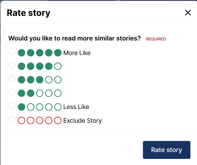This screenshot has width=197, height=165.
Task: Click the 'Exclude Story' label text
Action: pyautogui.click(x=83, y=121)
